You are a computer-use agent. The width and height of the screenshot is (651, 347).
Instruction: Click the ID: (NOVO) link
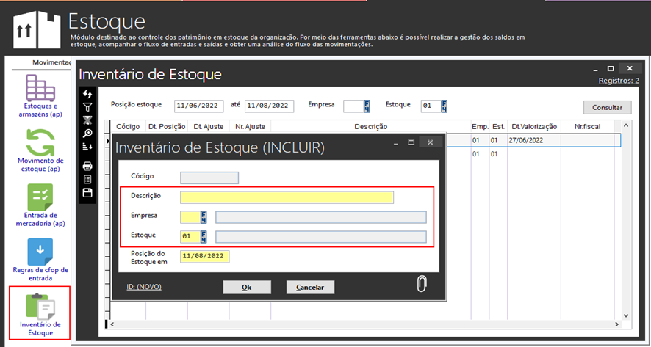[144, 287]
